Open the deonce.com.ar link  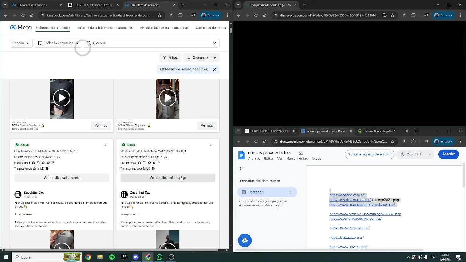point(347,195)
